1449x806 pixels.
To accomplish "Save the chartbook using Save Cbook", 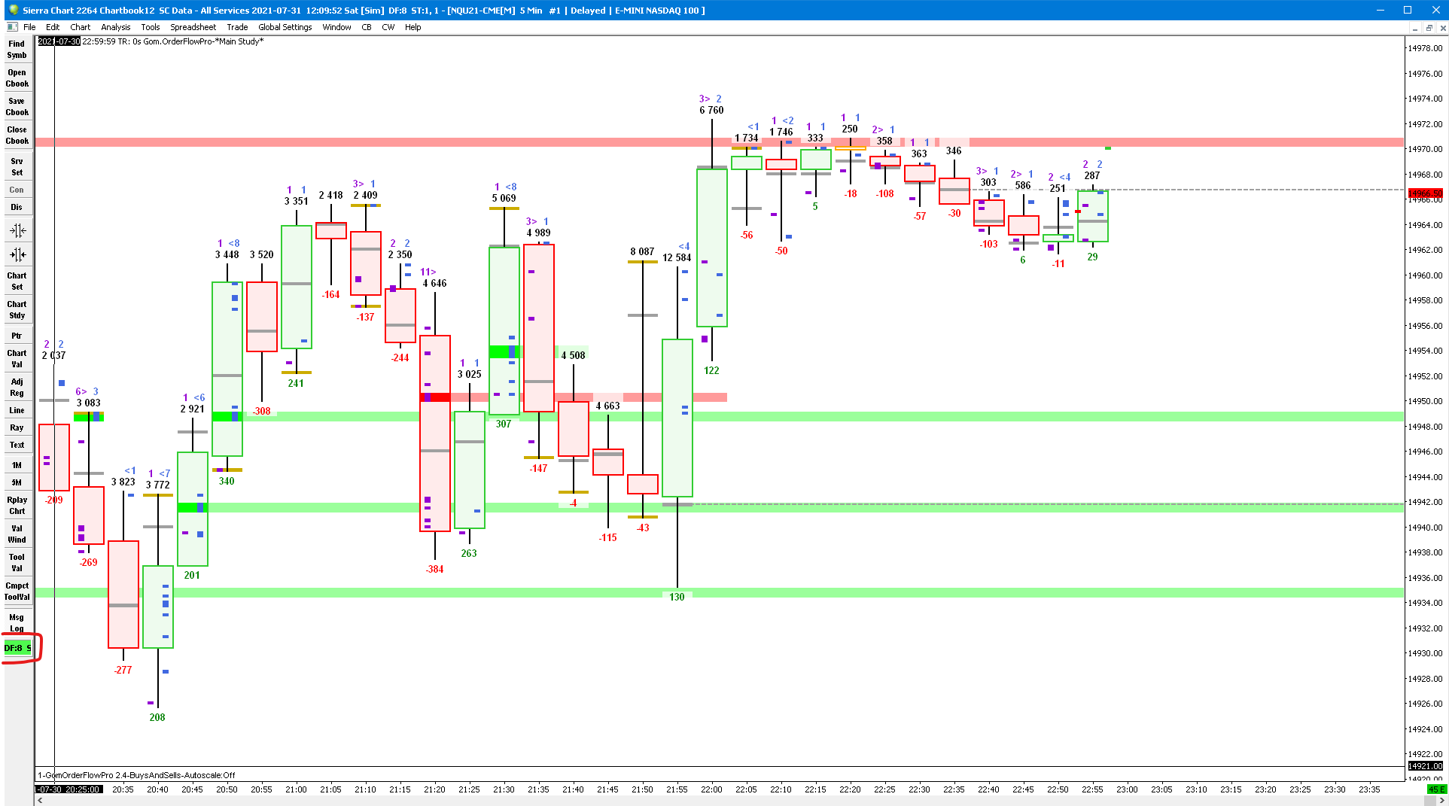I will [17, 107].
